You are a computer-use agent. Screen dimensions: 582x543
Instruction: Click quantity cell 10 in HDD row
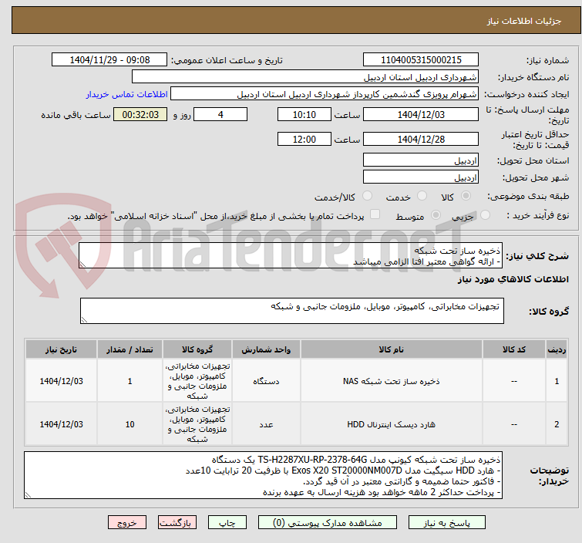pos(130,424)
